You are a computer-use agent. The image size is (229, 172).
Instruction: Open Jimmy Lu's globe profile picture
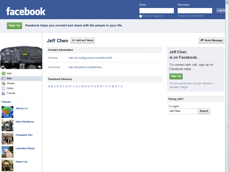click(8, 112)
